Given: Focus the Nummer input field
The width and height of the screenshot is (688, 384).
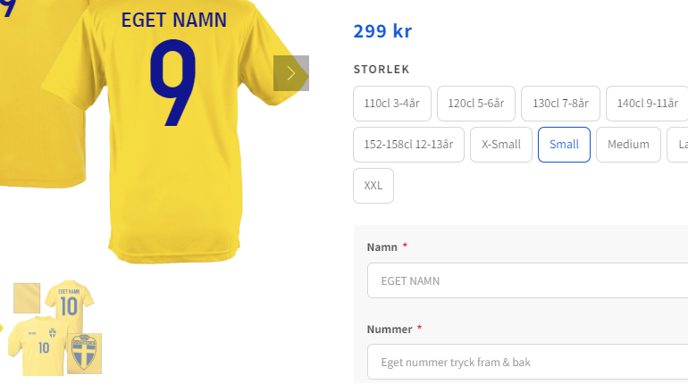Looking at the screenshot, I should click(x=527, y=362).
